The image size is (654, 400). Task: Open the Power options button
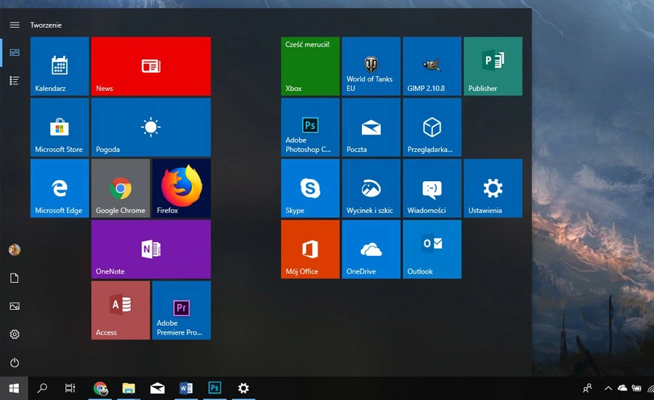[15, 362]
